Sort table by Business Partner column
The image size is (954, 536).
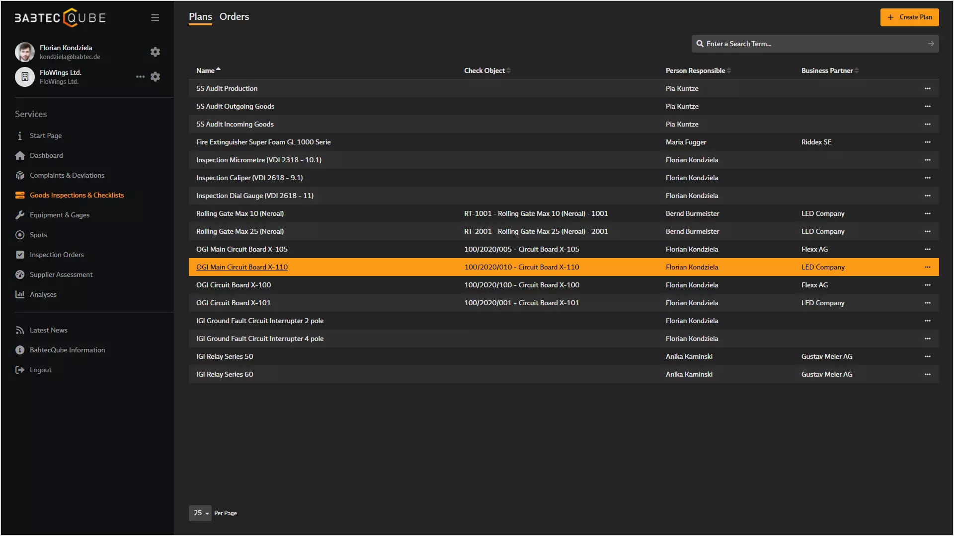[830, 70]
